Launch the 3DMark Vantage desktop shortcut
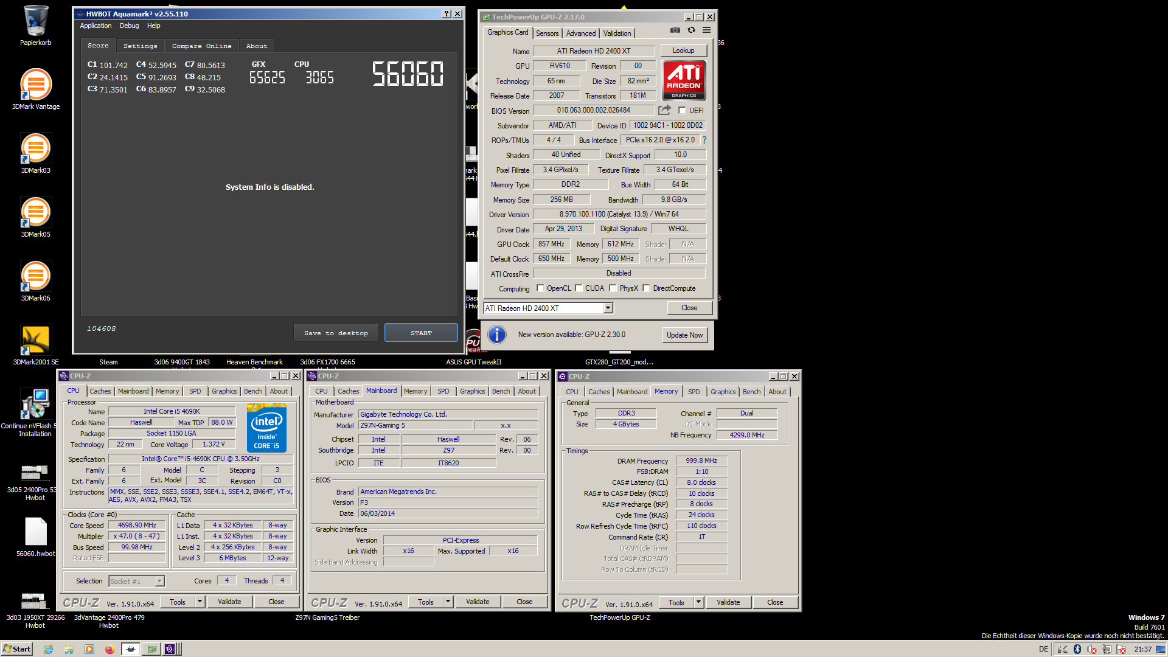This screenshot has width=1168, height=657. click(35, 89)
